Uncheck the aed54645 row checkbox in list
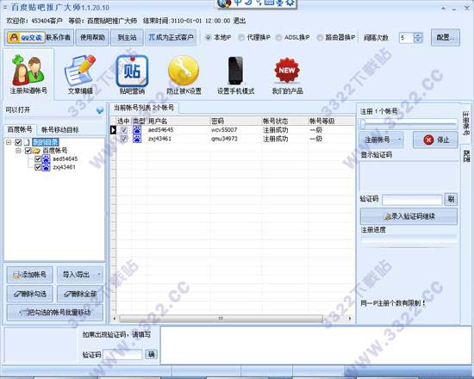 point(124,130)
